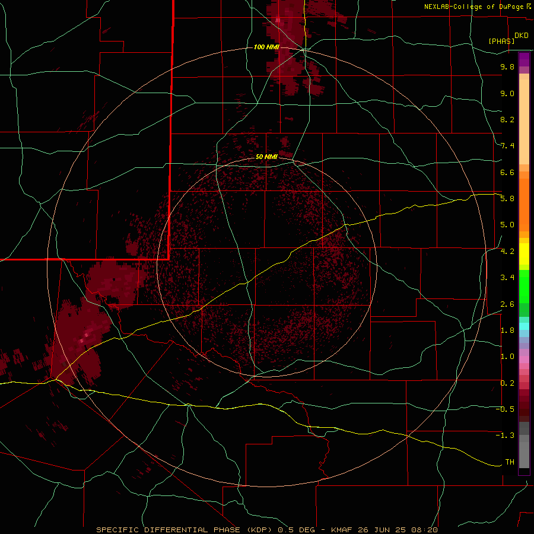Click the 7.4 value on the scale
This screenshot has height=534, width=534.
click(507, 146)
